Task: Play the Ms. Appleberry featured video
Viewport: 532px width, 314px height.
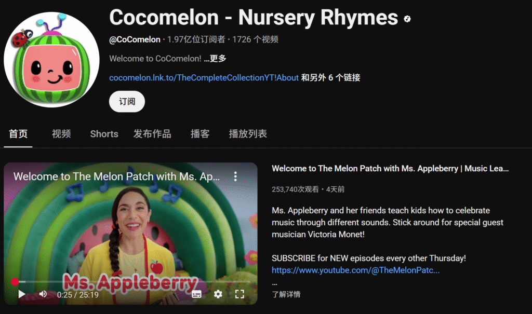Action: tap(22, 294)
